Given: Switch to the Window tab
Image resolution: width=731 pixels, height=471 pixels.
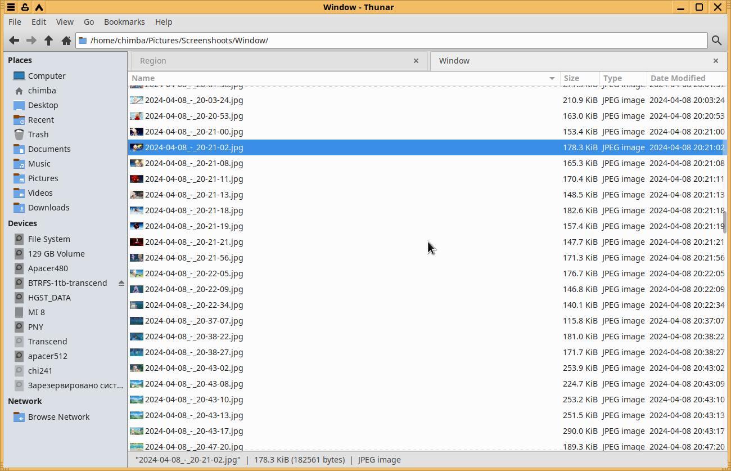Looking at the screenshot, I should (x=578, y=61).
